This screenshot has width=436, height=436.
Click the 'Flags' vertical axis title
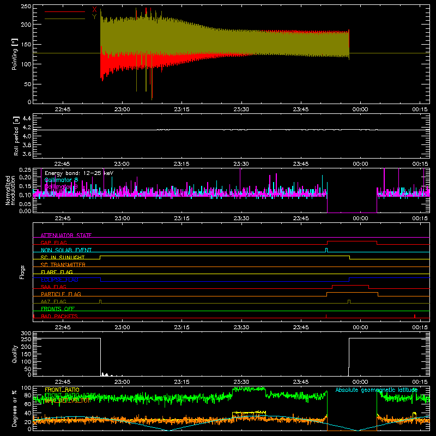[22, 272]
